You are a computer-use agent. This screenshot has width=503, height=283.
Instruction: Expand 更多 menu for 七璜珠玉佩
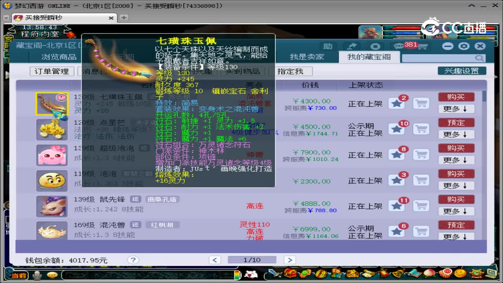click(456, 109)
